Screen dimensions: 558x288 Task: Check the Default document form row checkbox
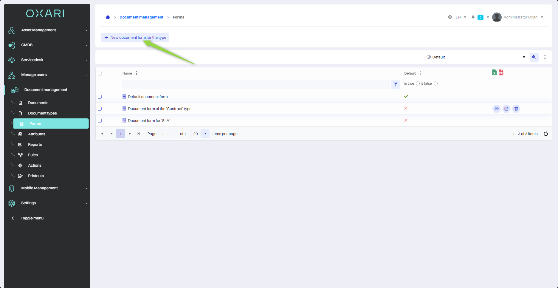point(100,97)
